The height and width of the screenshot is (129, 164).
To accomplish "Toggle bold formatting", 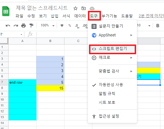I will pos(158,26).
